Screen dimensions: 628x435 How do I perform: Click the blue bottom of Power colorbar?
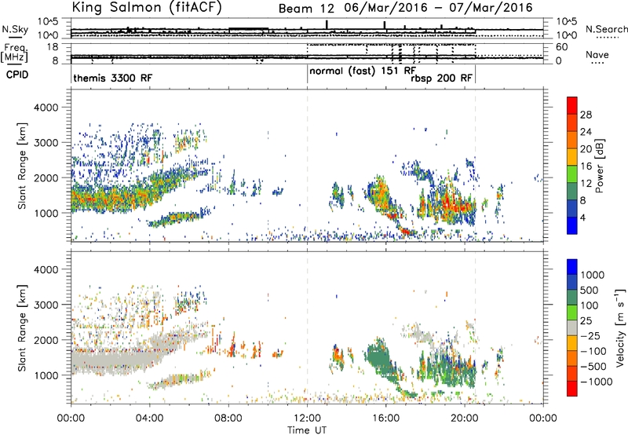click(572, 225)
